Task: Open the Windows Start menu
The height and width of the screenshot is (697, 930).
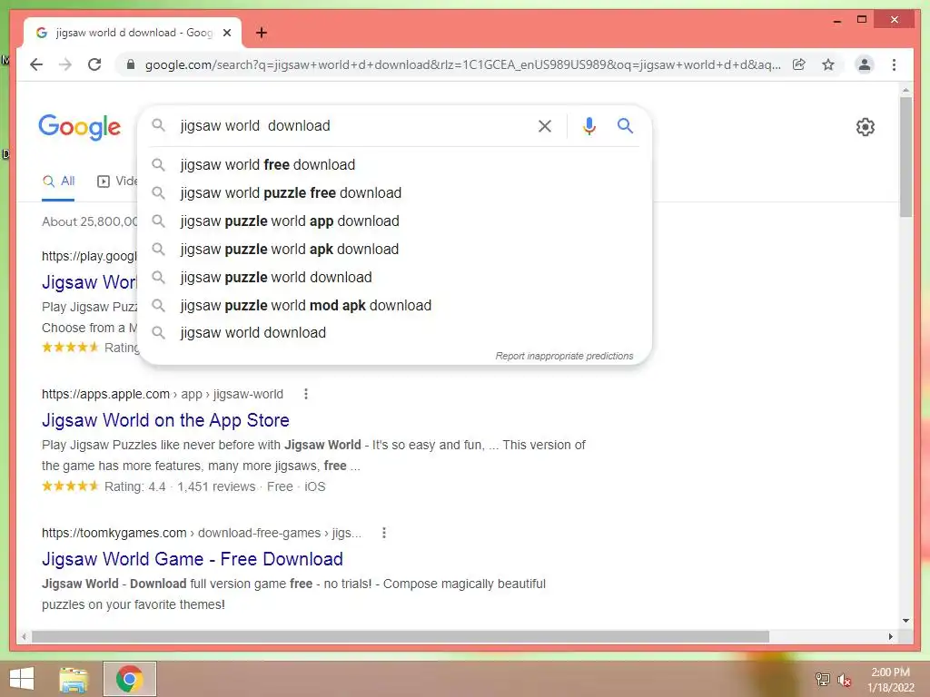Action: (22, 679)
